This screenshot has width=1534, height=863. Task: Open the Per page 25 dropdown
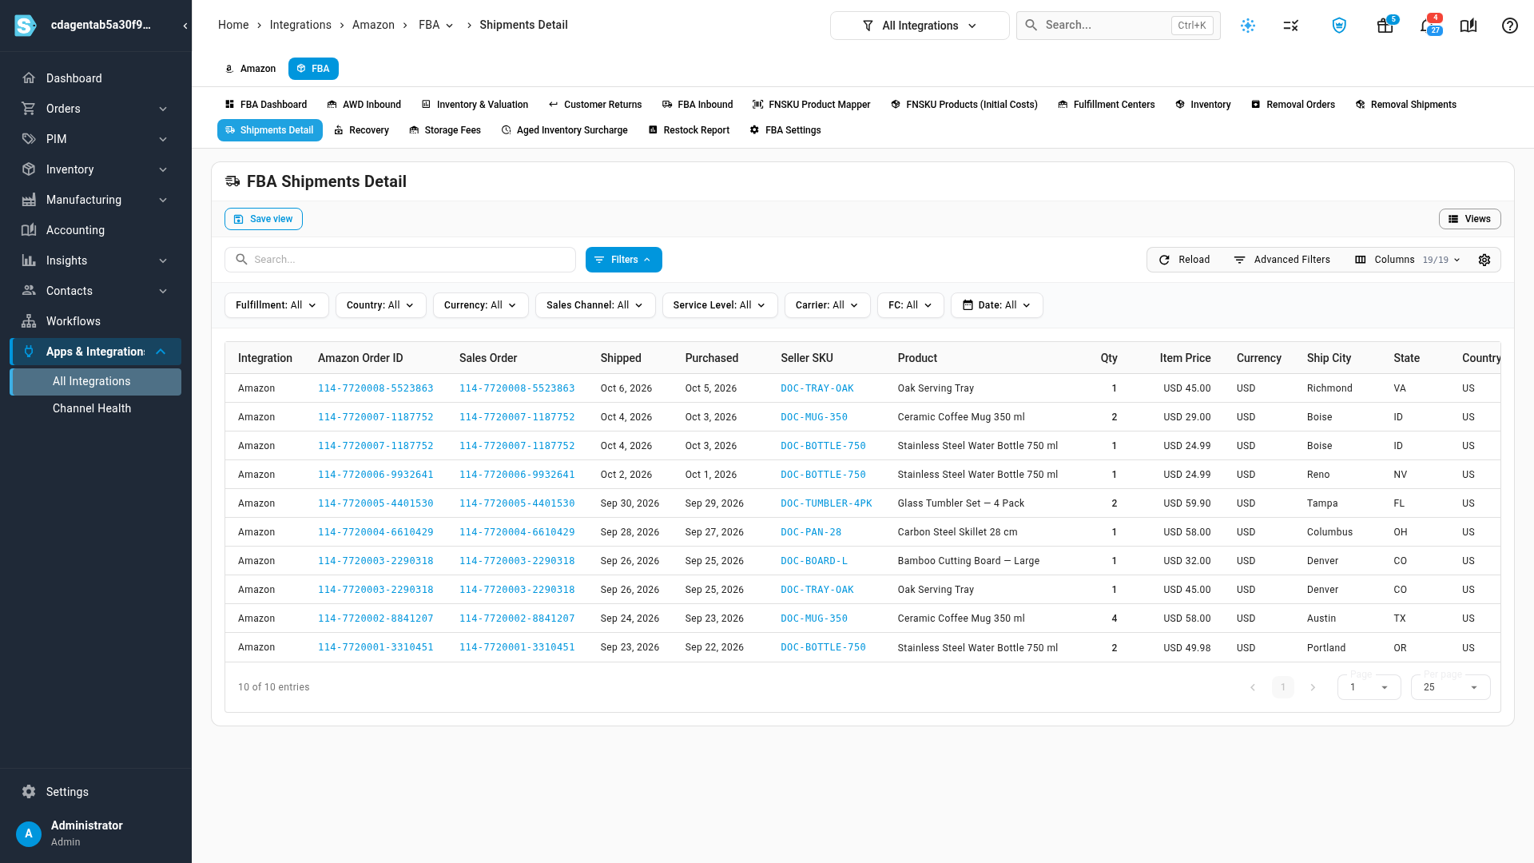(1450, 687)
